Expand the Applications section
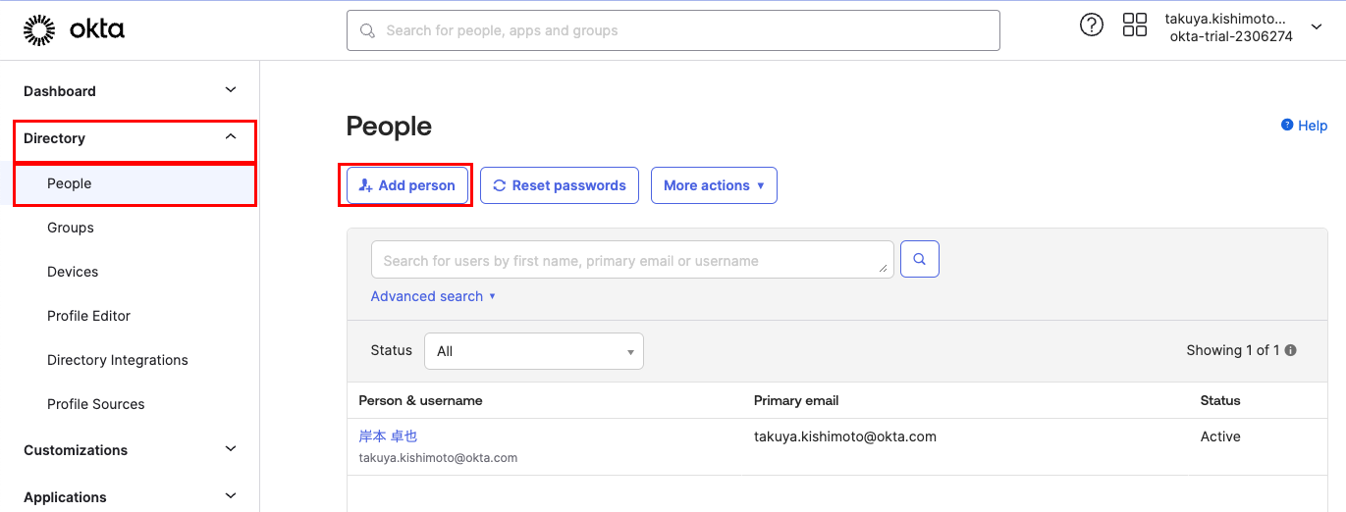Screen dimensions: 1346x512 click(231, 496)
